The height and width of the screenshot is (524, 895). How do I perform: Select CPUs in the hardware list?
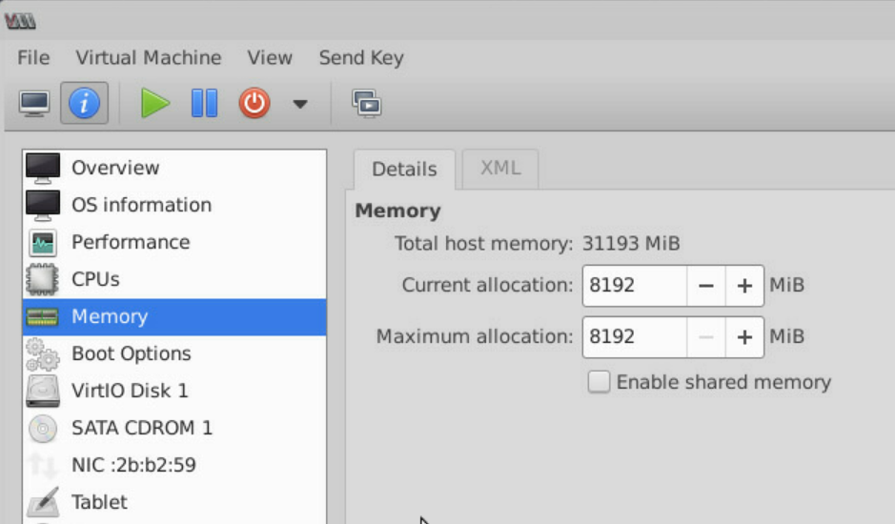tap(95, 279)
